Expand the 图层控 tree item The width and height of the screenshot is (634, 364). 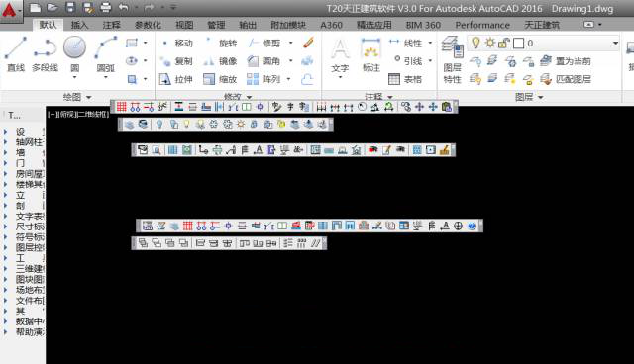[6, 247]
